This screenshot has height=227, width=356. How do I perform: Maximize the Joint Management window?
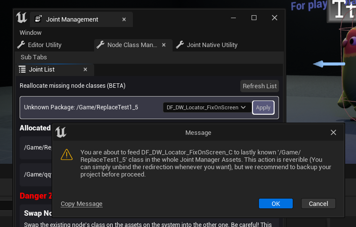coord(254,18)
